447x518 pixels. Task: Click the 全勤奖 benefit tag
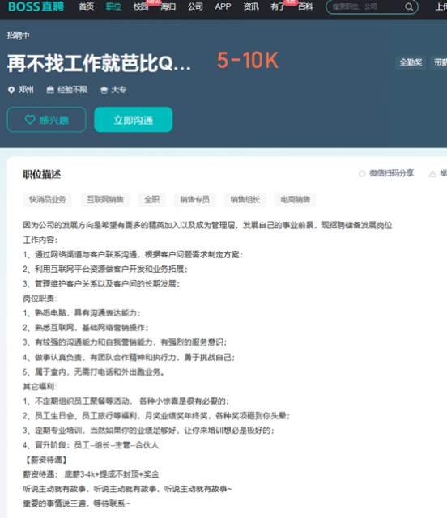411,62
